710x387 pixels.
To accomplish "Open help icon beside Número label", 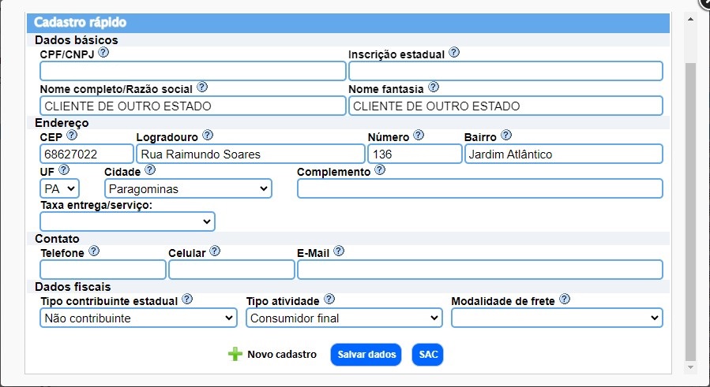I will pyautogui.click(x=419, y=135).
